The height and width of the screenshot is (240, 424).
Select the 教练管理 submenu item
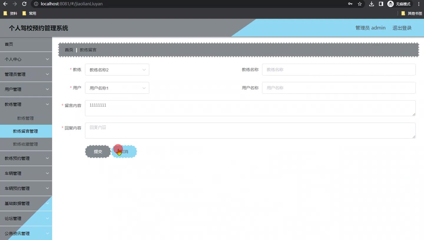pos(26,118)
